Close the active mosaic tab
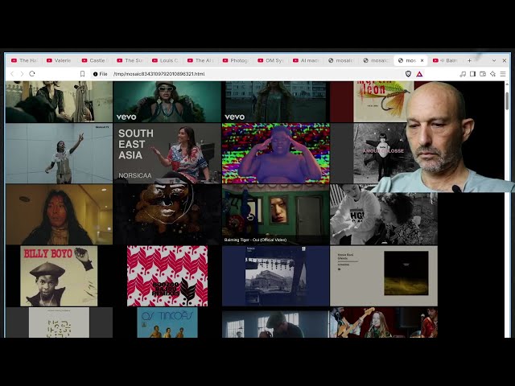 pos(422,60)
